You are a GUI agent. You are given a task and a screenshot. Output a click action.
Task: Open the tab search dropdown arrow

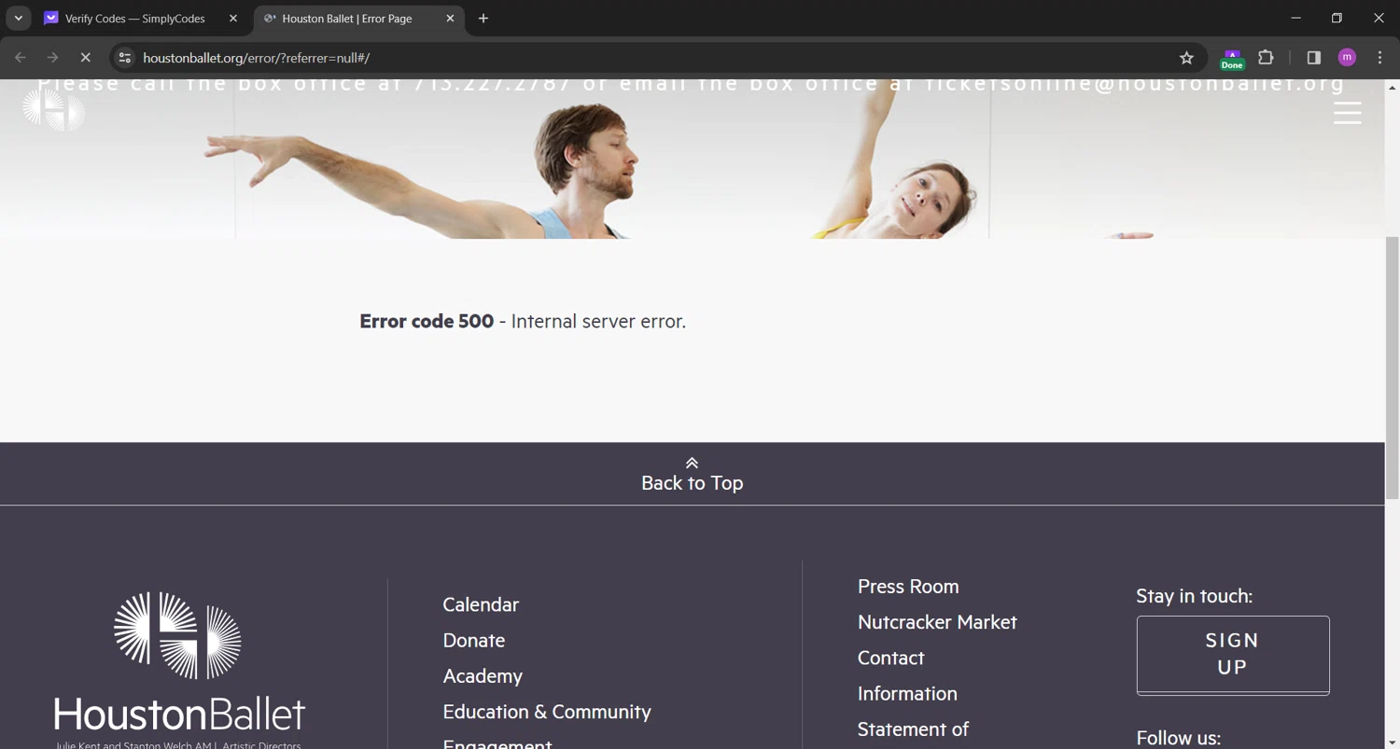click(18, 18)
